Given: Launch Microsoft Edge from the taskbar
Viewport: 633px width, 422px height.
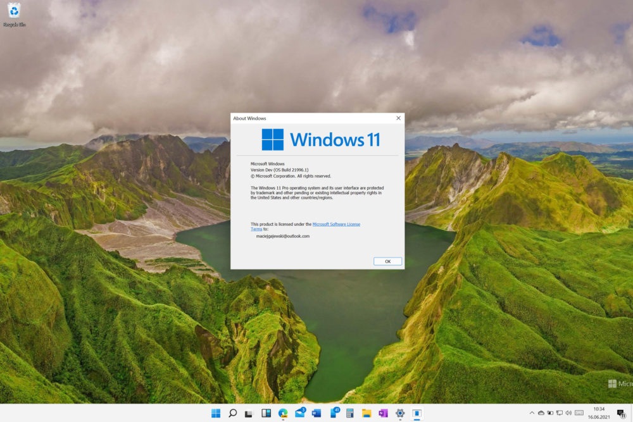Looking at the screenshot, I should (x=283, y=413).
